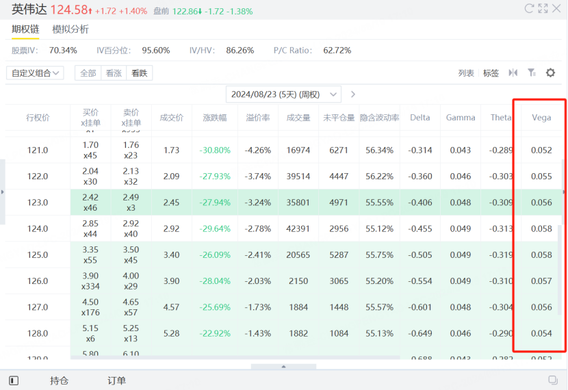The image size is (568, 390).
Task: Open the 自定义组合 dropdown
Action: tap(35, 73)
